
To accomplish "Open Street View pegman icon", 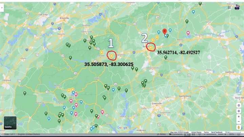I will point(239,127).
